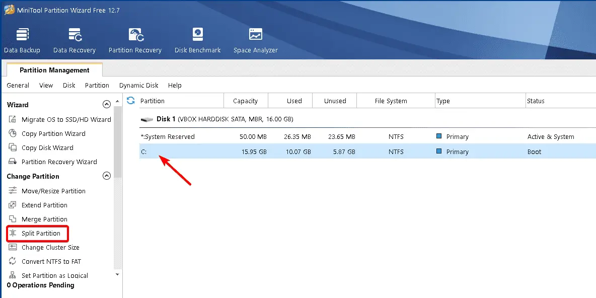Click the refresh icon beside Partition header

pyautogui.click(x=131, y=100)
